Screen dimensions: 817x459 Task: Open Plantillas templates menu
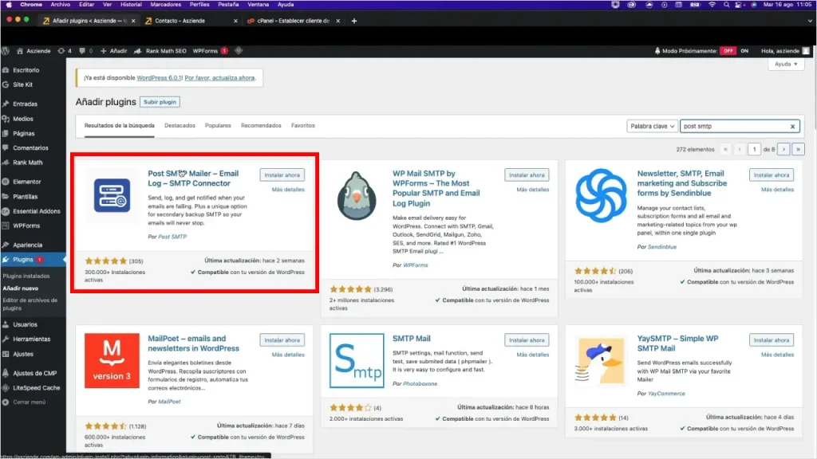pyautogui.click(x=25, y=197)
